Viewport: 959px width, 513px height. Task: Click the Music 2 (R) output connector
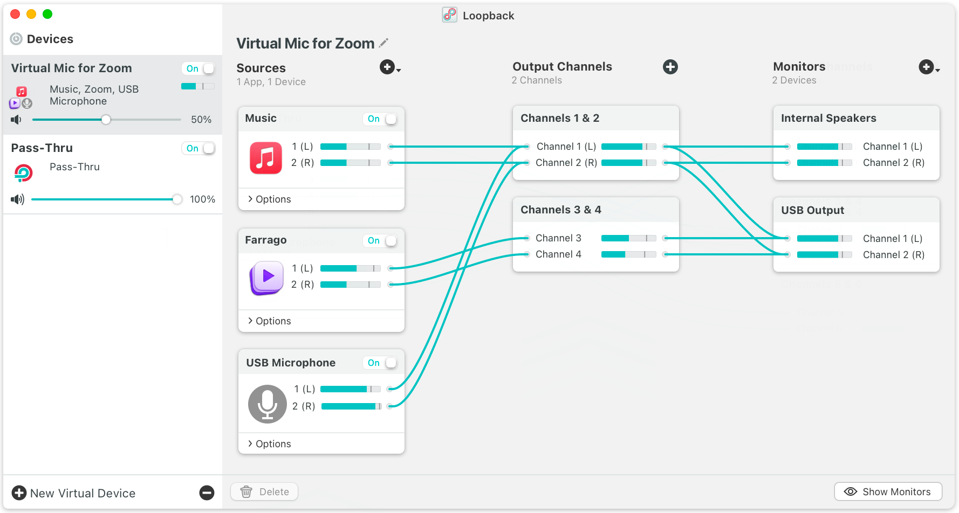pyautogui.click(x=391, y=163)
